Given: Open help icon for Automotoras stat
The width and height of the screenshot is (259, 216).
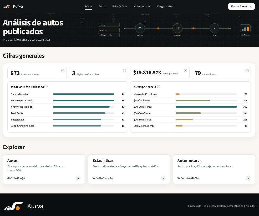Looking at the screenshot, I should pyautogui.click(x=247, y=71).
